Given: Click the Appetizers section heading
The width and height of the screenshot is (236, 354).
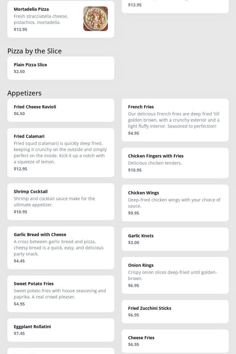Looking at the screenshot, I should click(25, 93).
